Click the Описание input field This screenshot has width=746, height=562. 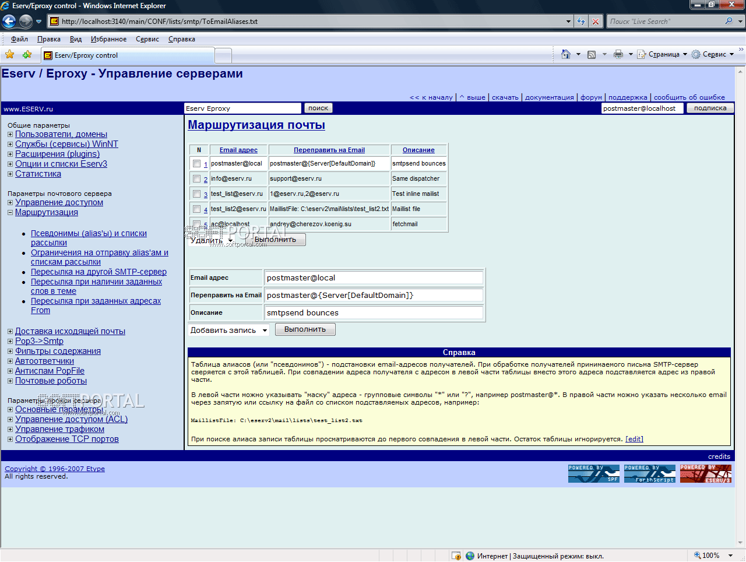point(374,312)
